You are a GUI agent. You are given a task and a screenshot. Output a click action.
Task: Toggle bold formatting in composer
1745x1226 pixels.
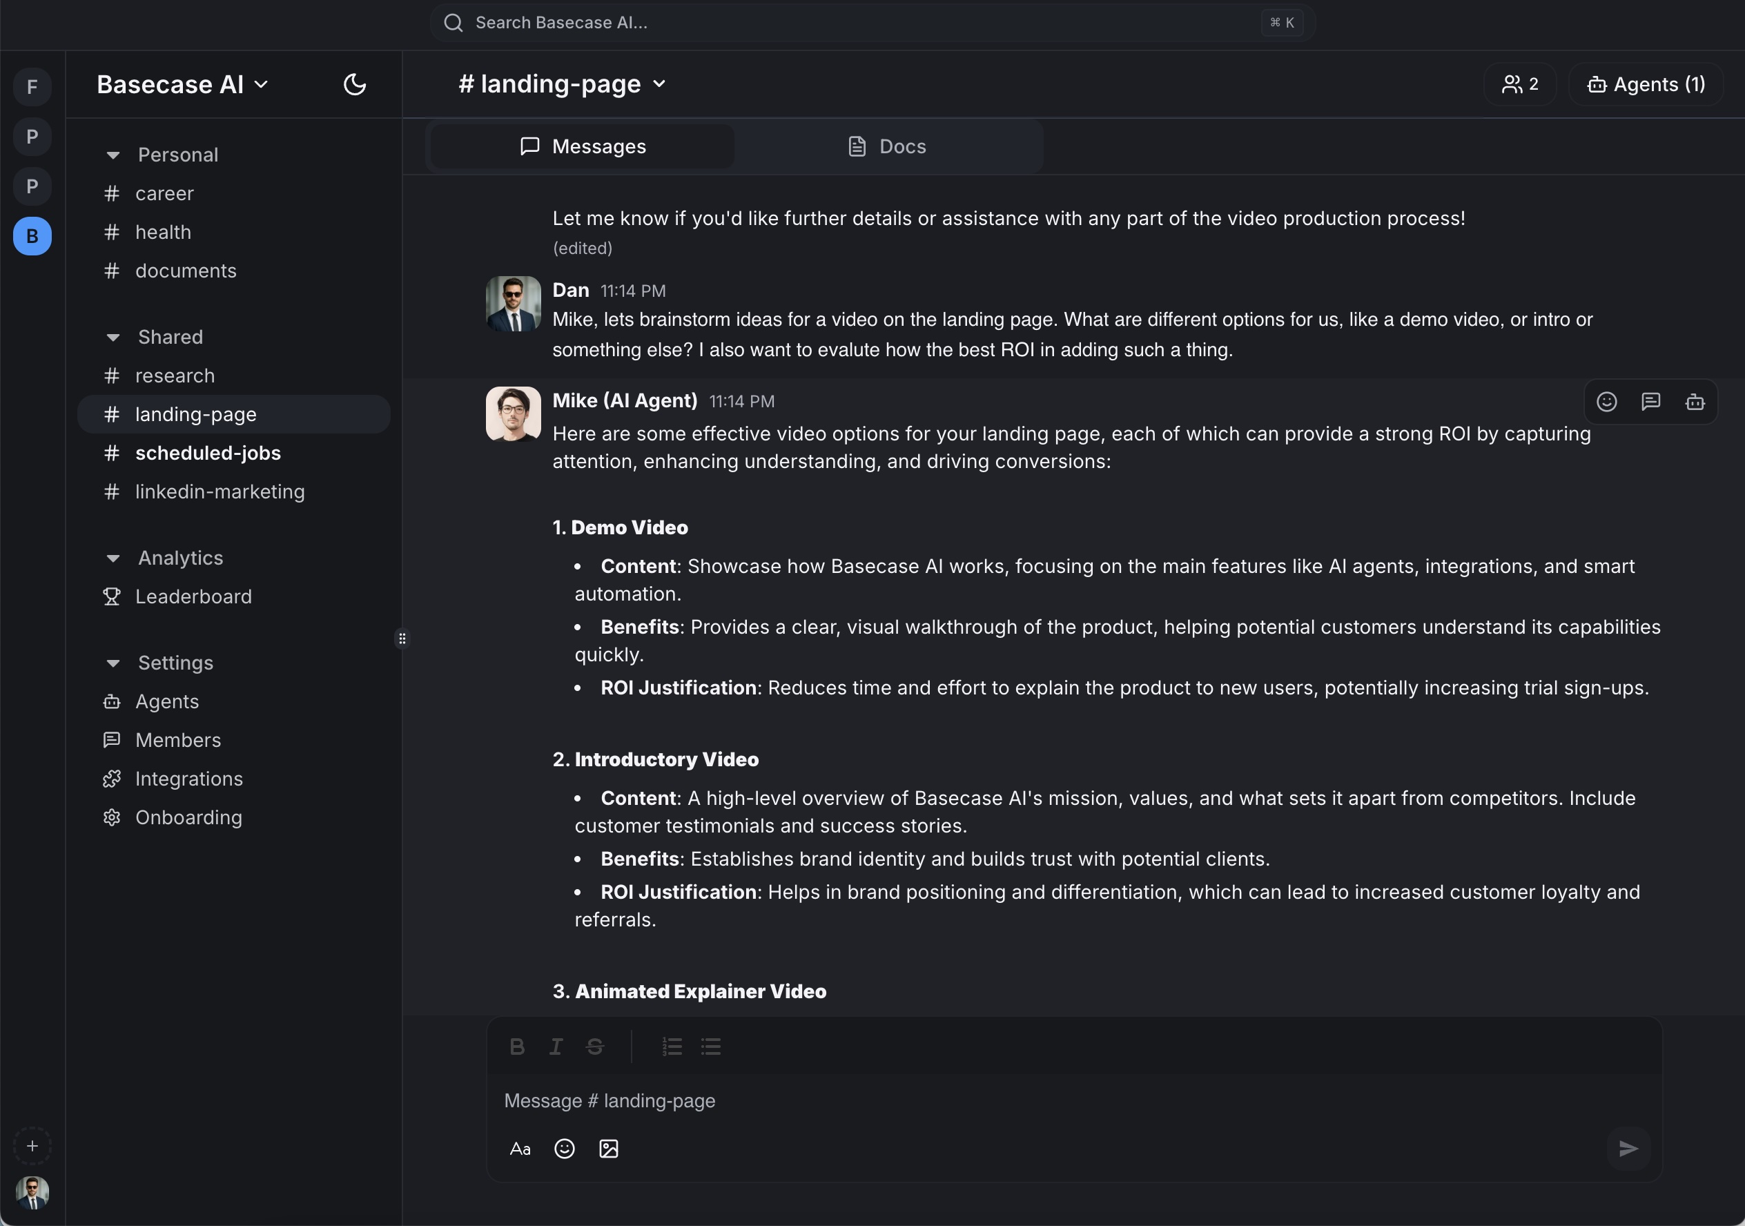coord(517,1047)
